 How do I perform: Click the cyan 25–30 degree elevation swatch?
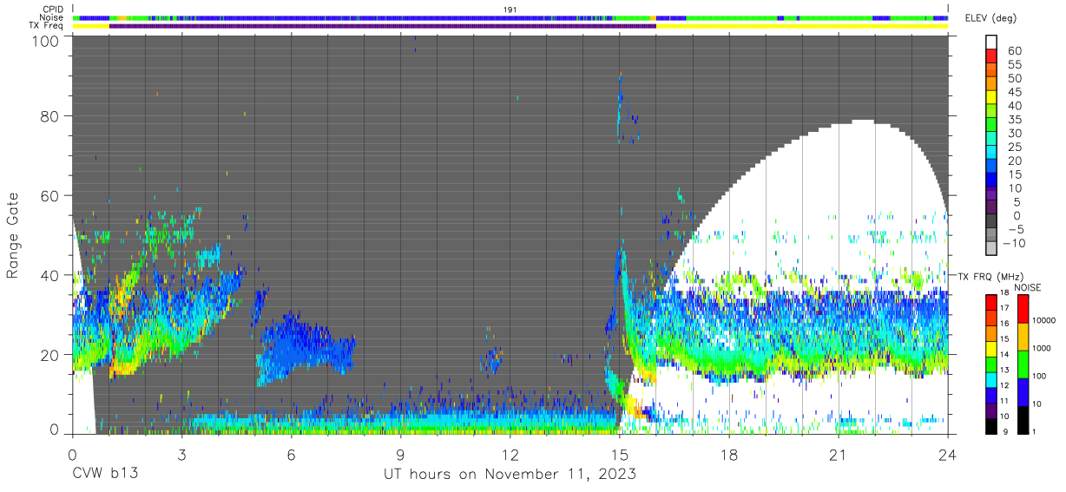coord(991,140)
